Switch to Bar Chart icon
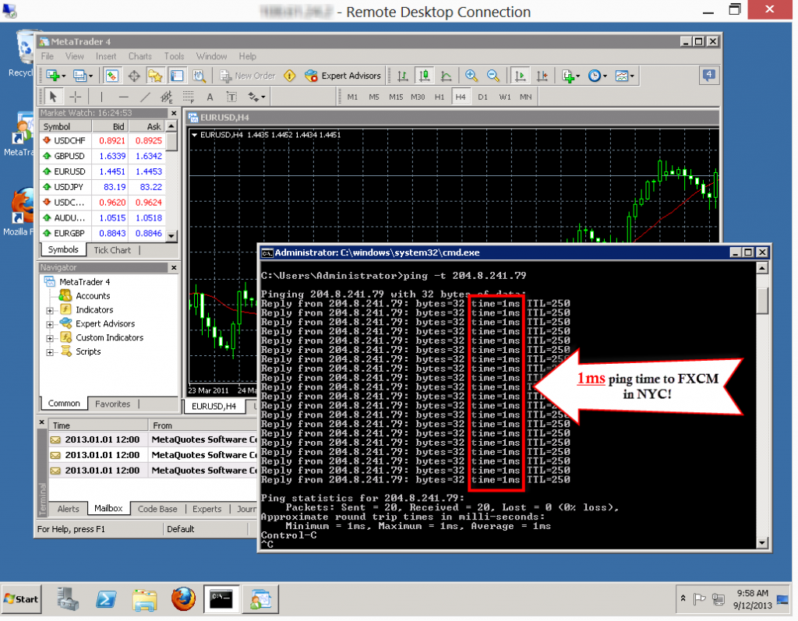Screen dimensions: 798x621 click(x=403, y=76)
